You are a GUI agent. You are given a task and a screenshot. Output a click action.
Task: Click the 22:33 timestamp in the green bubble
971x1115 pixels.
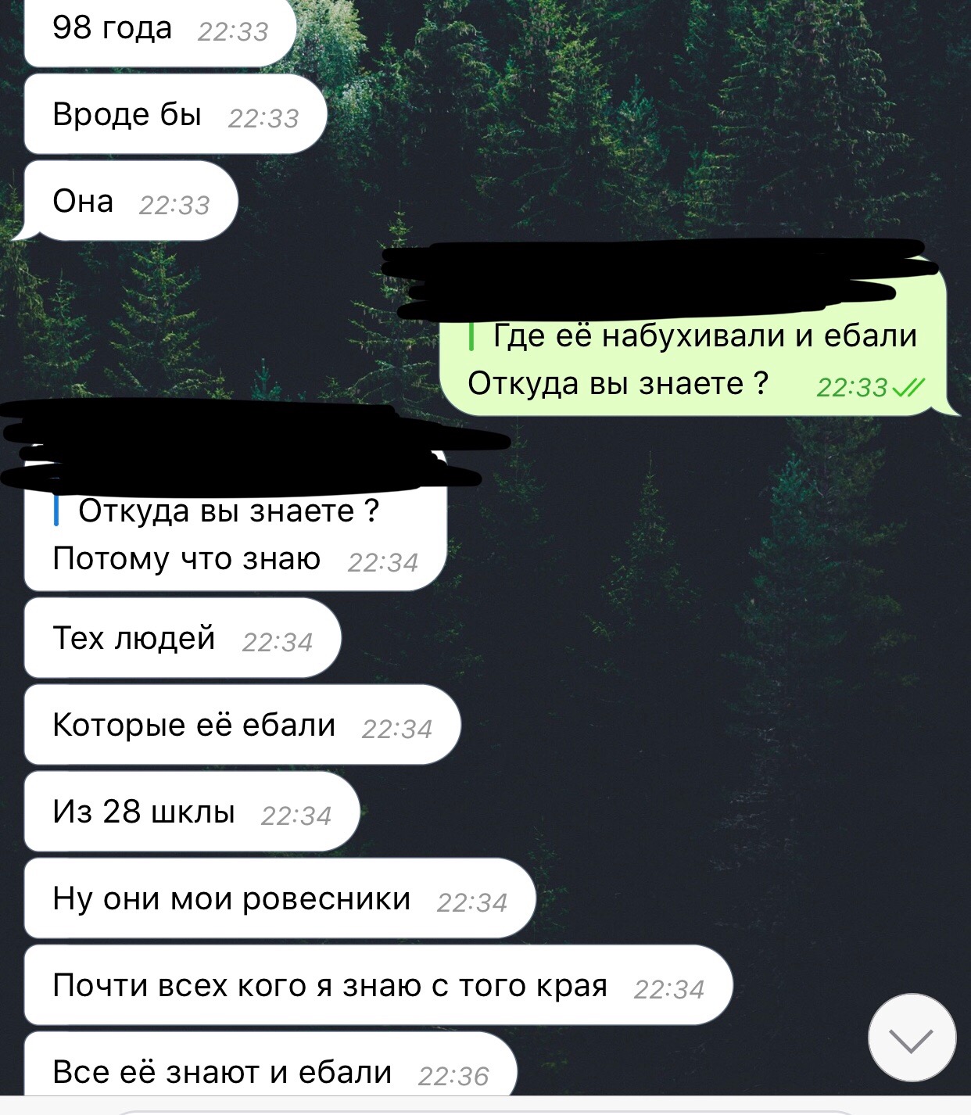(x=851, y=387)
